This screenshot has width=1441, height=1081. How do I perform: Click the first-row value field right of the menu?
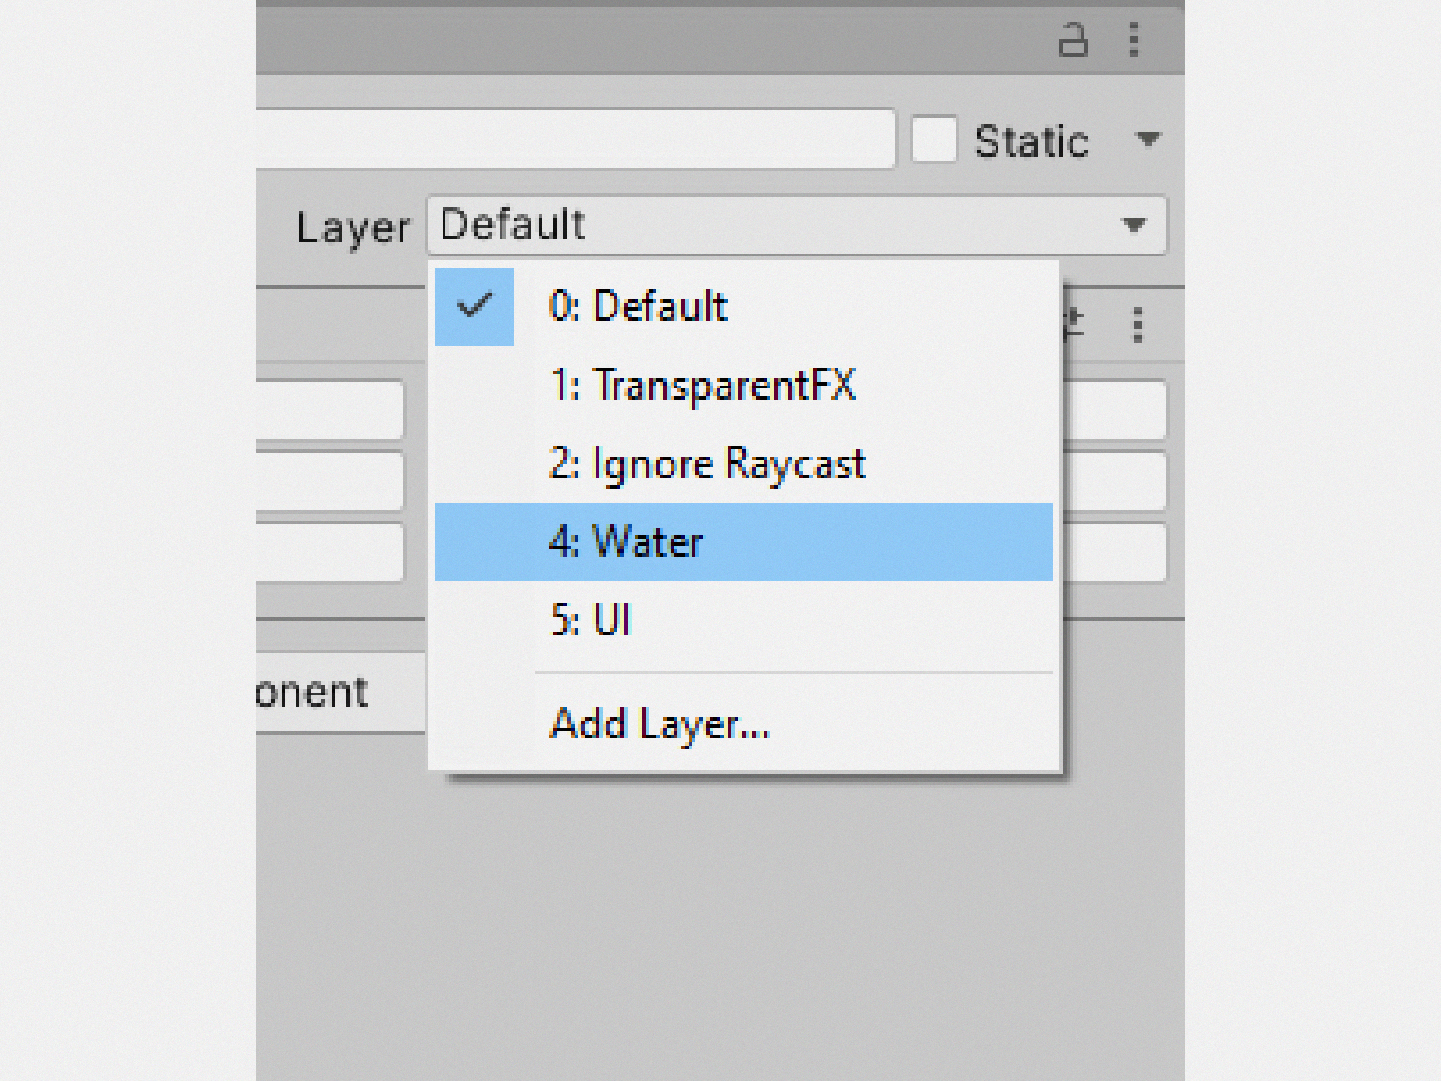1115,409
